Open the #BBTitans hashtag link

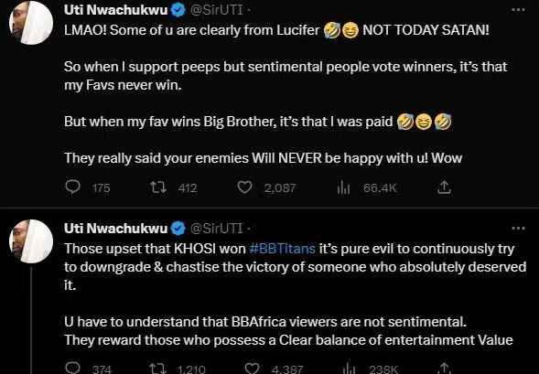coord(282,249)
